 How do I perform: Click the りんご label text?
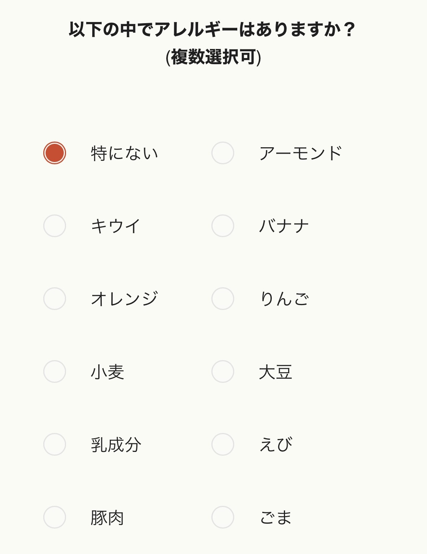pos(284,299)
